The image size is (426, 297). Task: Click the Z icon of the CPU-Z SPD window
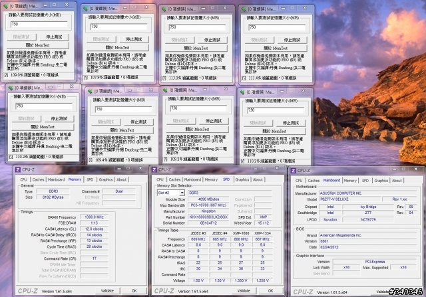point(154,170)
